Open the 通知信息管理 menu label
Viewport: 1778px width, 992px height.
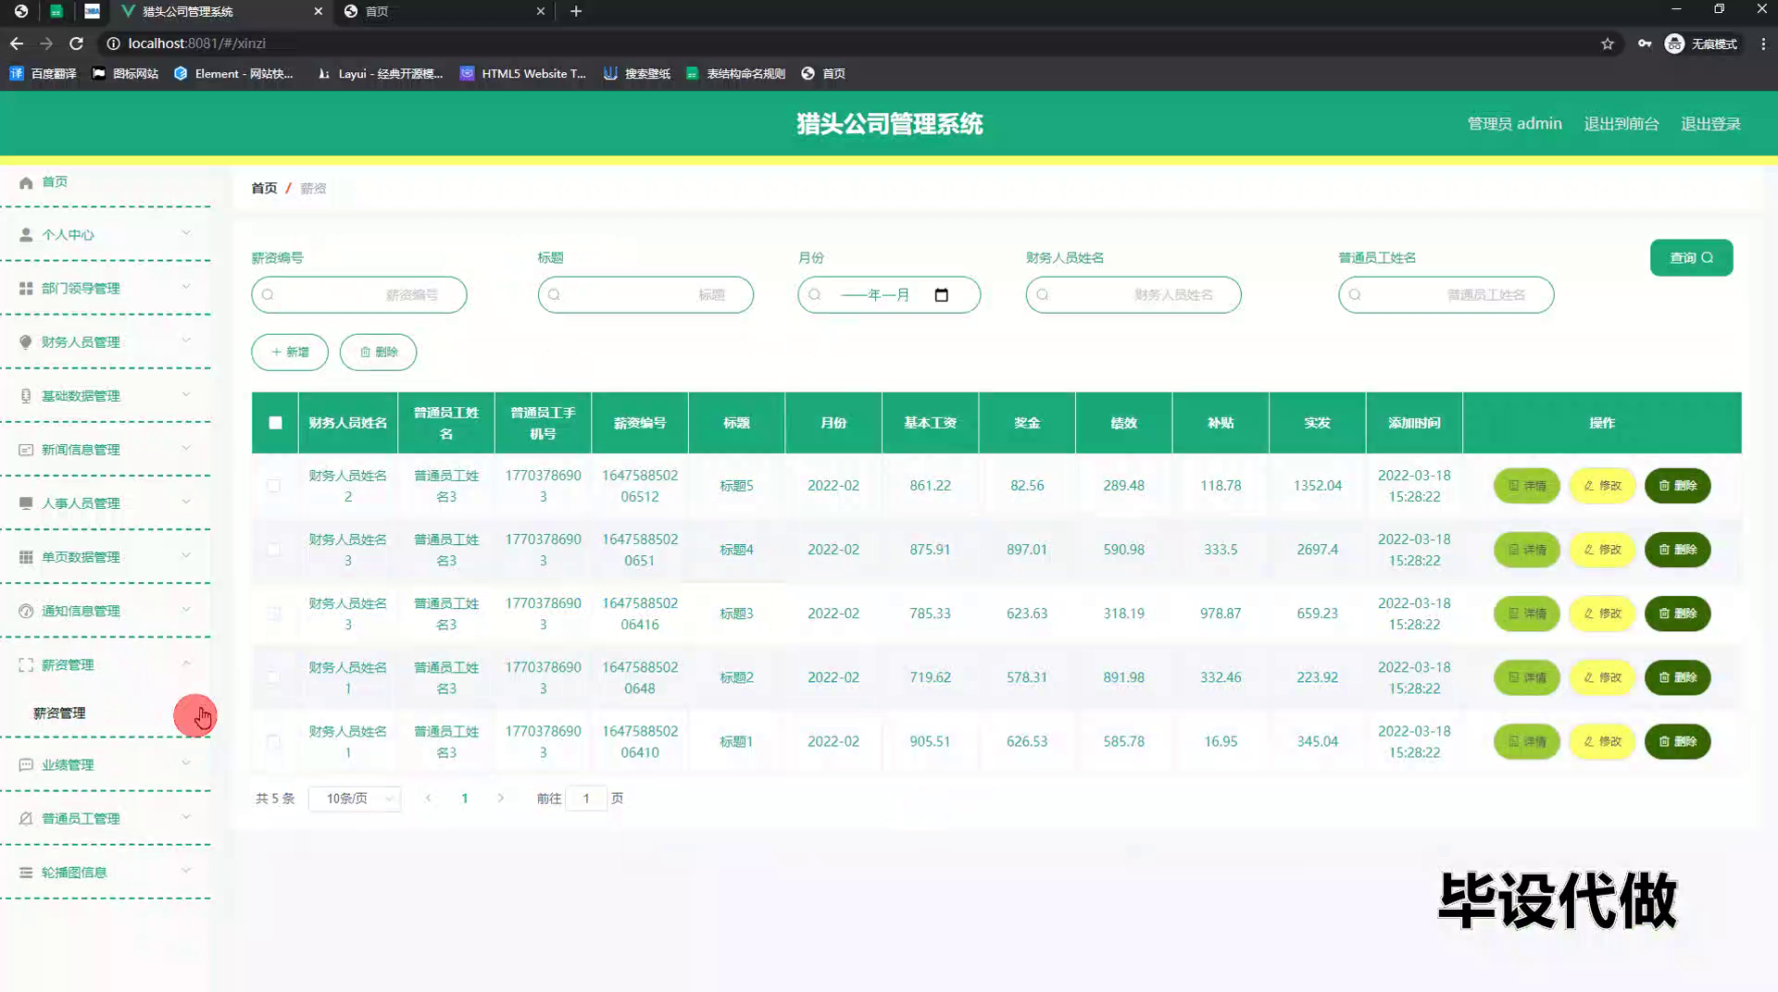point(81,611)
